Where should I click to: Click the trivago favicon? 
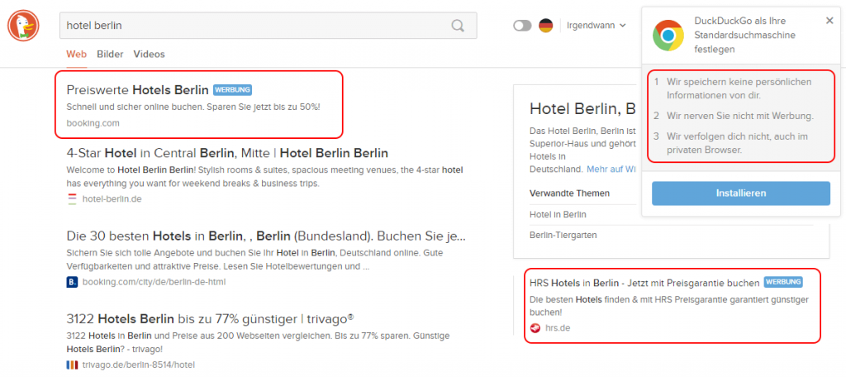73,365
